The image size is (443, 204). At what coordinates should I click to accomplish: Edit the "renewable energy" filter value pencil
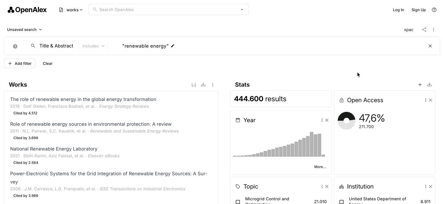pos(173,46)
